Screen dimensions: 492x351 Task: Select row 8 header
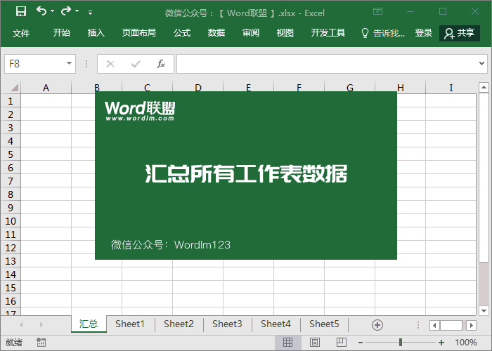pyautogui.click(x=11, y=194)
